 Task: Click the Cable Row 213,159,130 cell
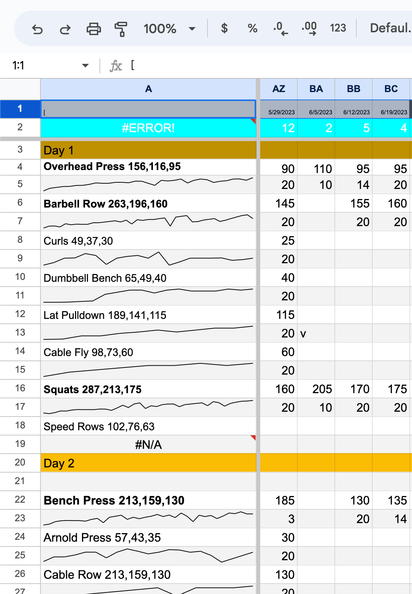tap(148, 574)
